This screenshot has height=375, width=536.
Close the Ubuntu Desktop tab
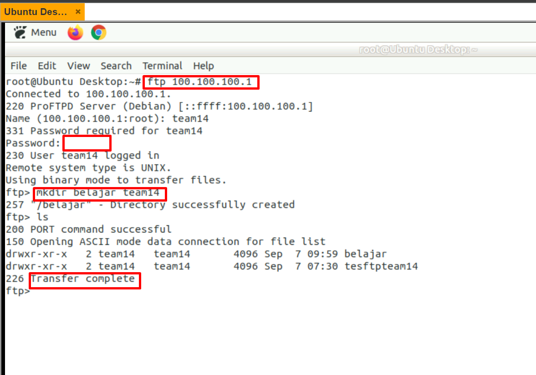pyautogui.click(x=78, y=12)
